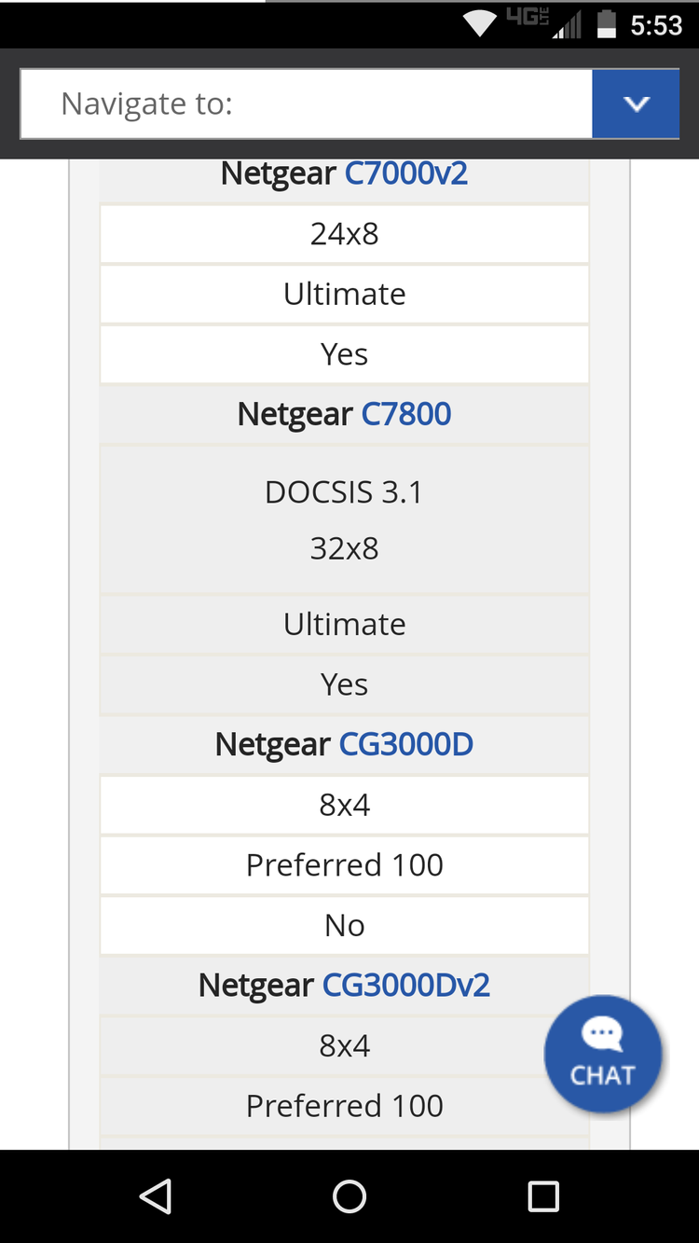Expand the Navigate to dropdown arrow

637,104
